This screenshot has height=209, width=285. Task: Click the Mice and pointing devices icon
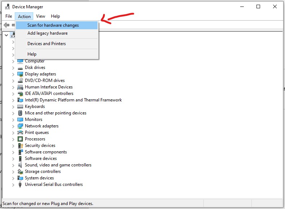(x=20, y=113)
